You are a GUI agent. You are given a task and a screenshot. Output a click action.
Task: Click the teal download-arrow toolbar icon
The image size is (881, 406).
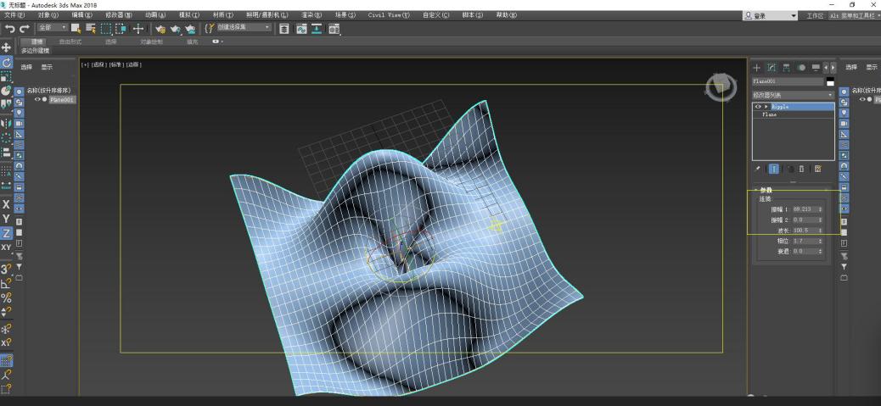click(317, 29)
